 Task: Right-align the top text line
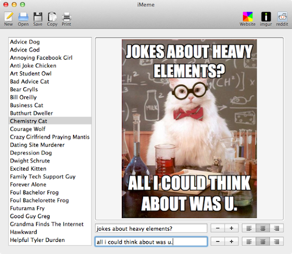[277, 228]
